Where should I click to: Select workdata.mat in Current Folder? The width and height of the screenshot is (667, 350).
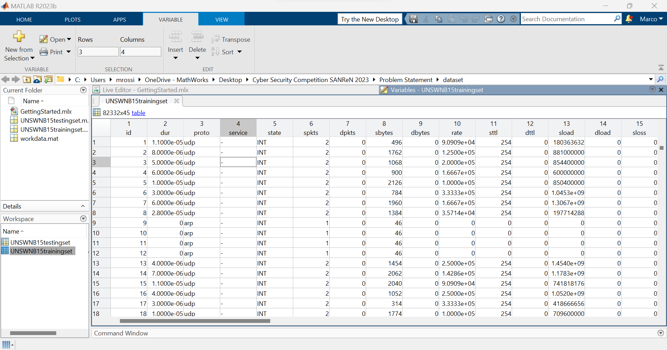tap(39, 138)
